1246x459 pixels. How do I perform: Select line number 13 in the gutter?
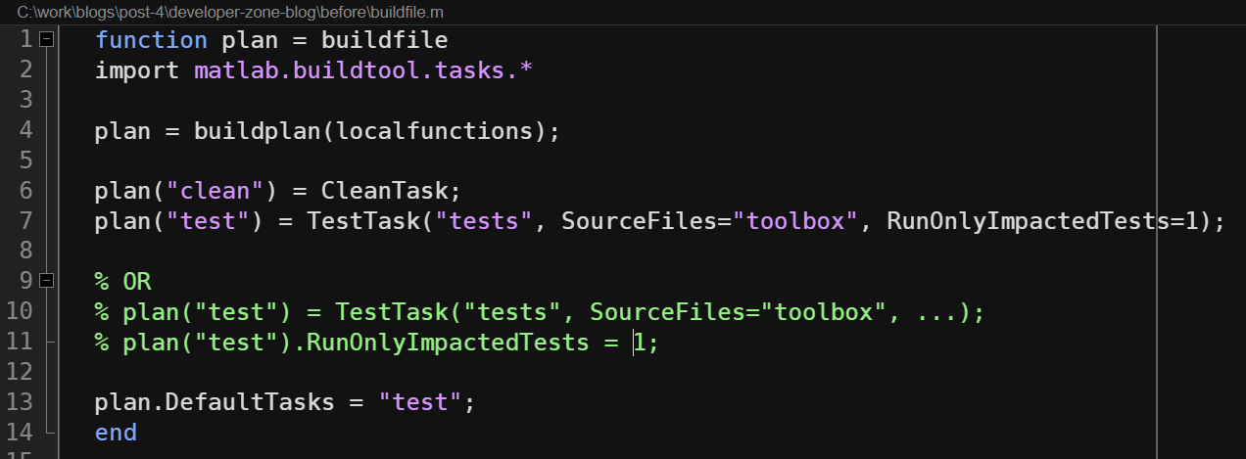(x=20, y=402)
